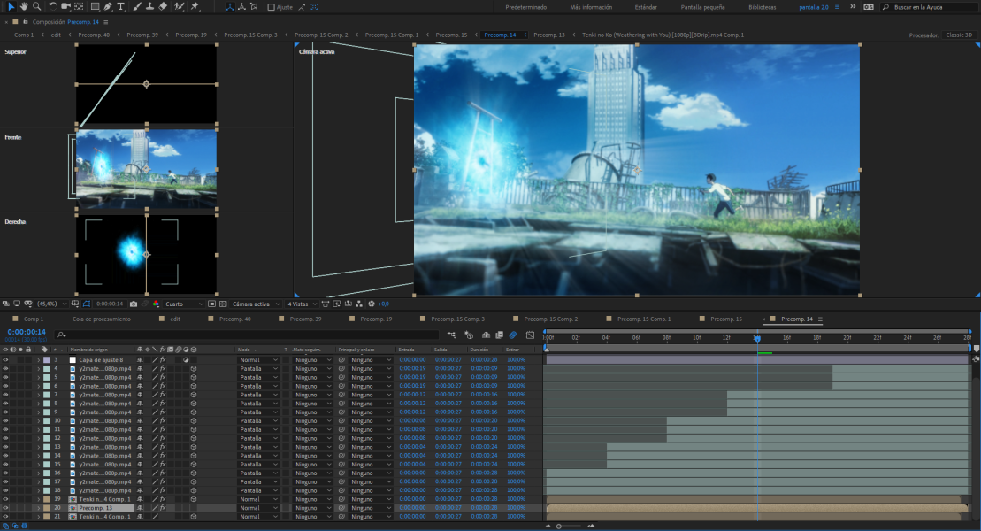This screenshot has height=531, width=981.
Task: Enable motion blur timeline switch
Action: tap(513, 335)
